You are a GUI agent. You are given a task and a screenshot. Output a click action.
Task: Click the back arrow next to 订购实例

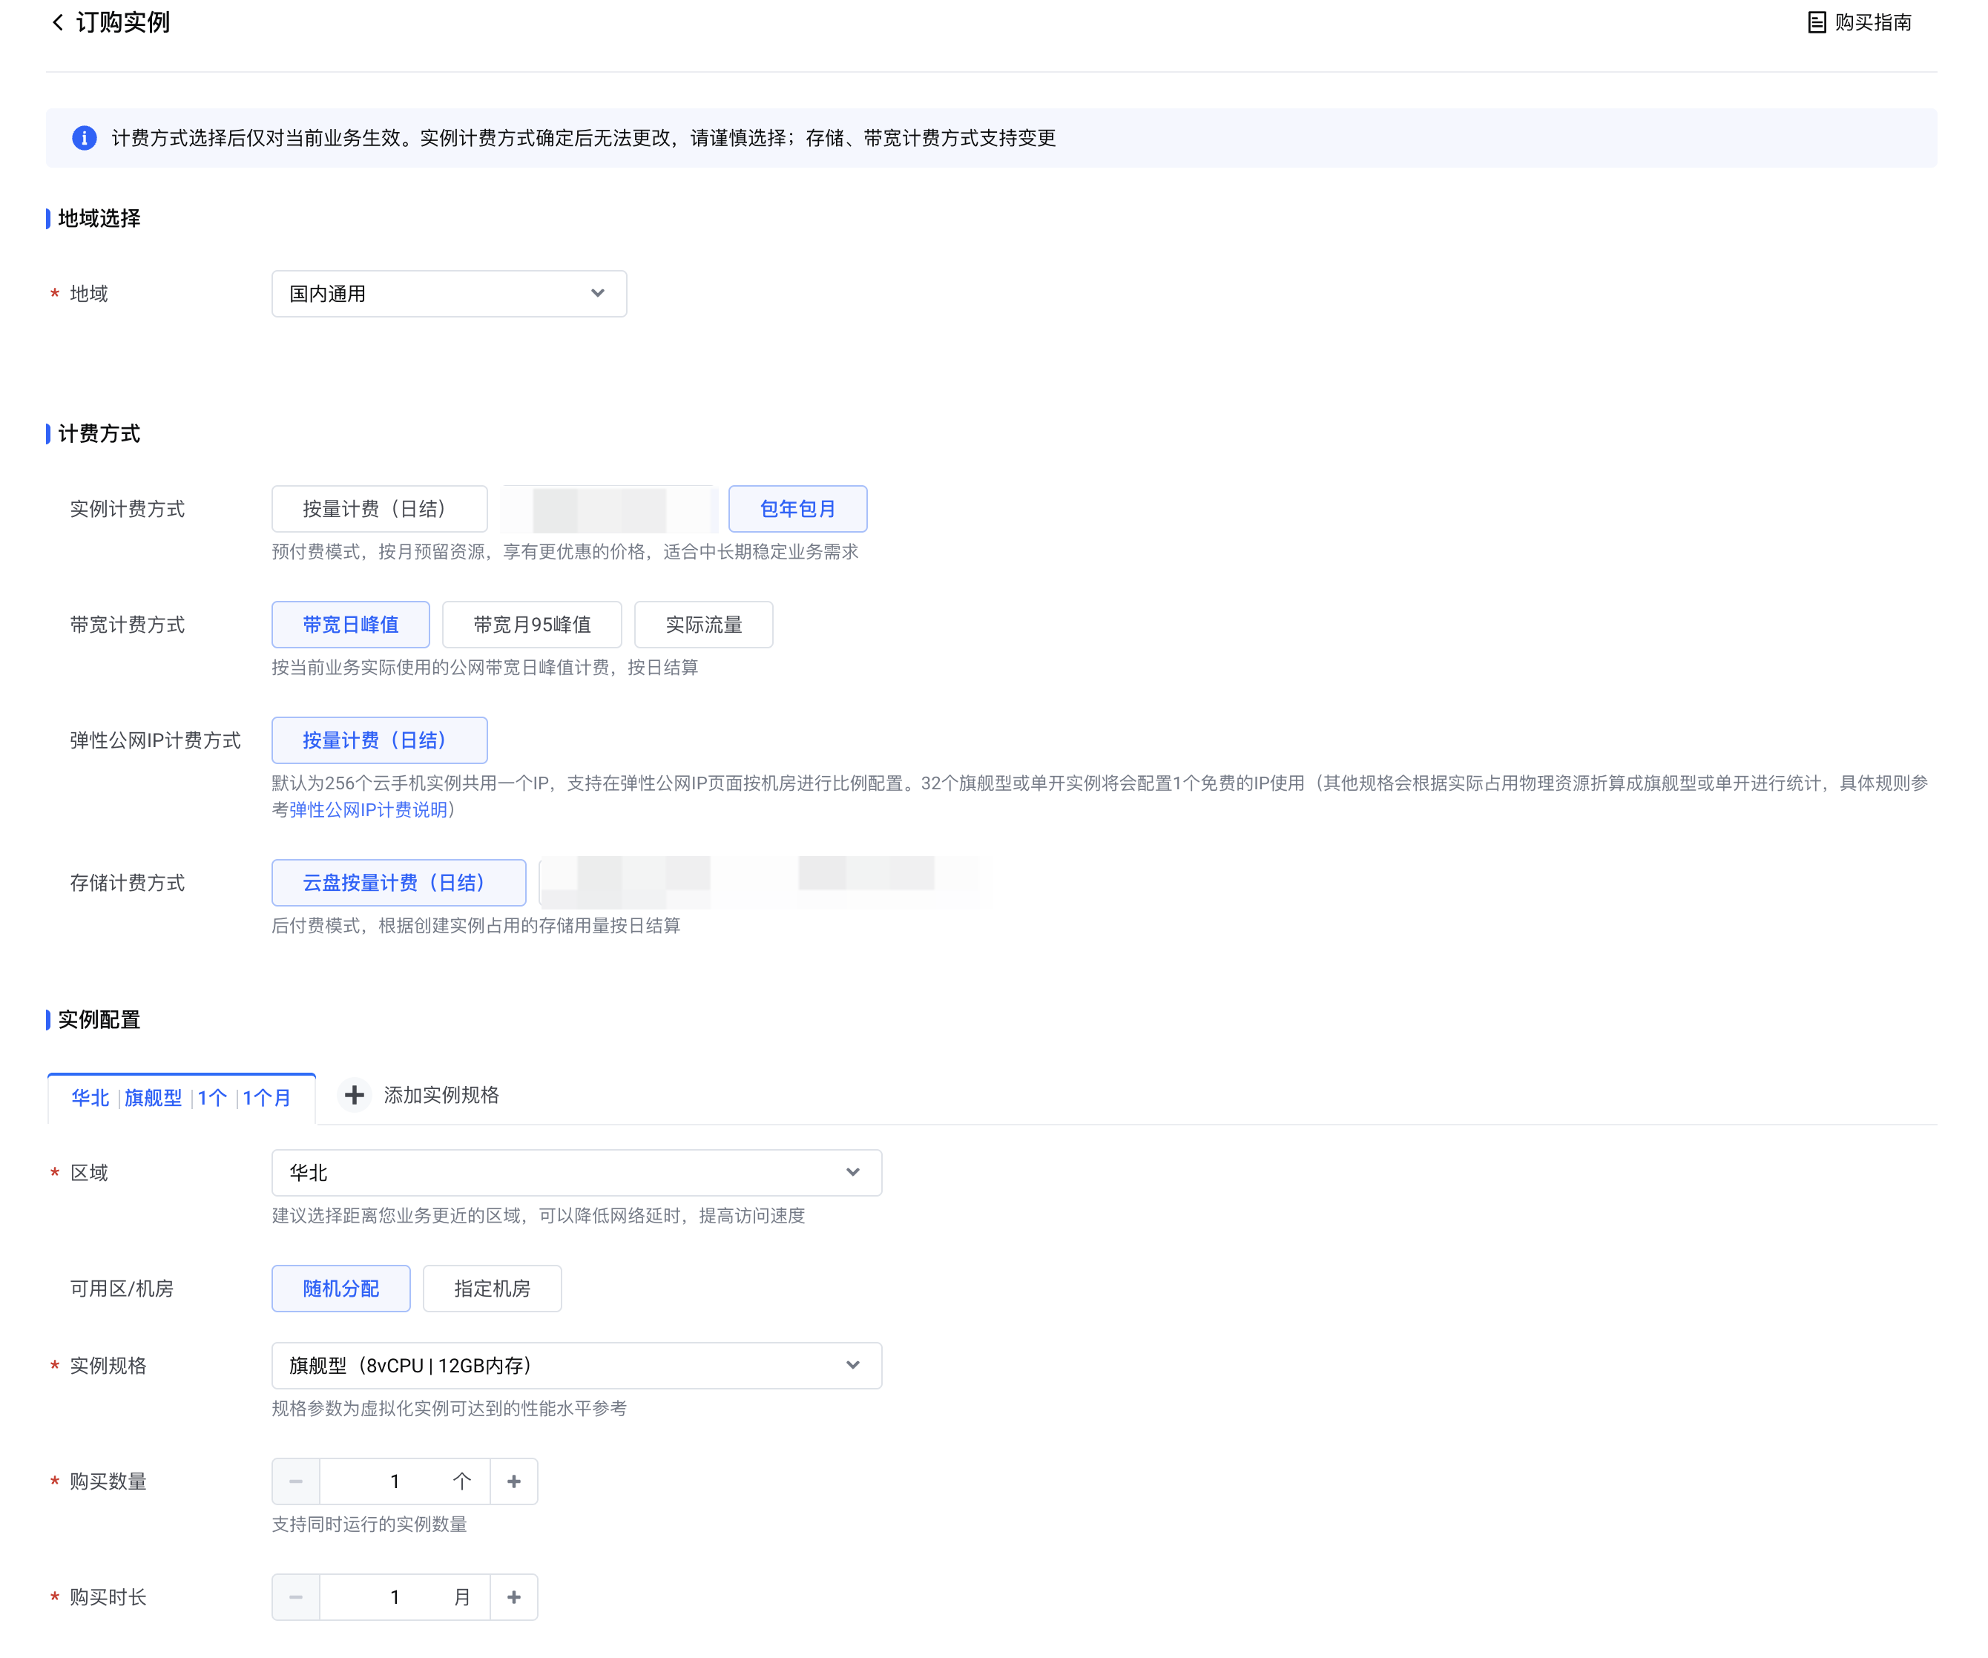[x=58, y=23]
